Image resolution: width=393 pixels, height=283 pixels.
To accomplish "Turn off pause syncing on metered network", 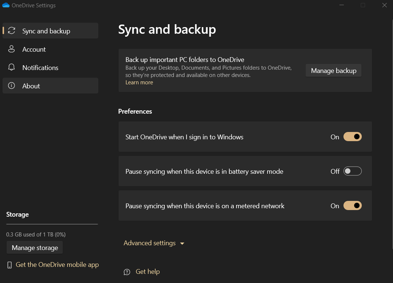I will 352,206.
